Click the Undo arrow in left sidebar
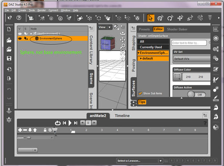Image resolution: width=224 pixels, height=166 pixels. pos(9,89)
